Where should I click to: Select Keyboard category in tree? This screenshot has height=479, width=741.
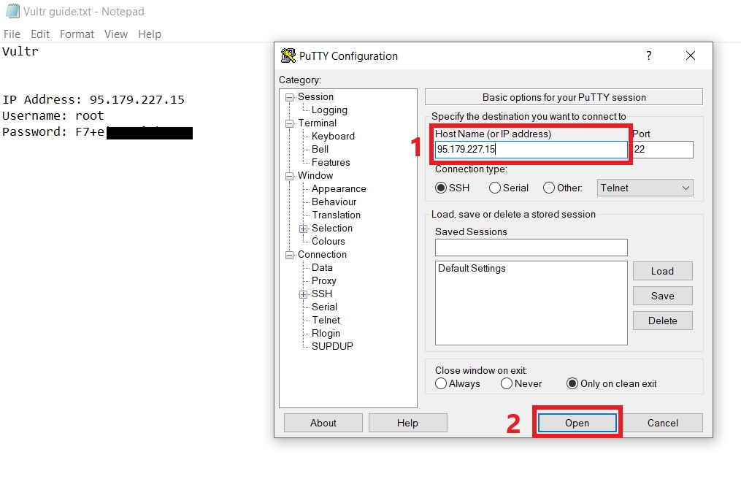point(333,137)
